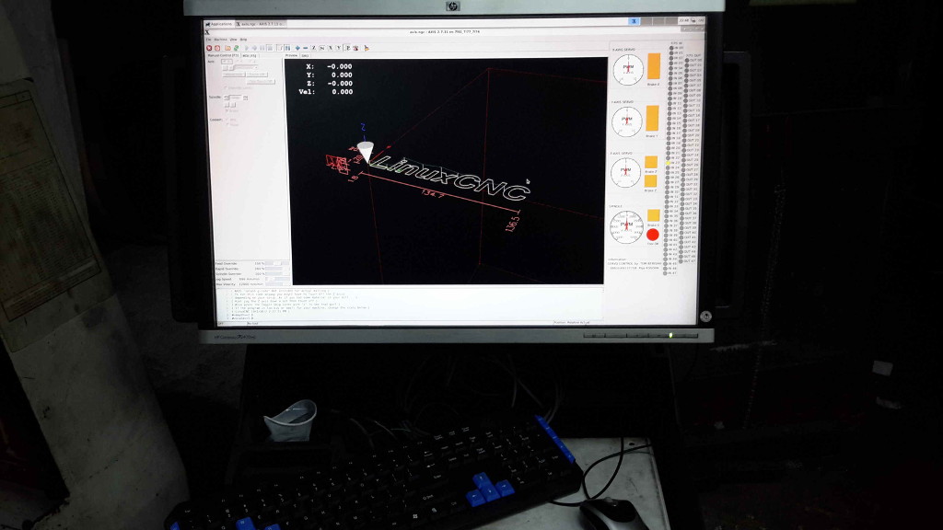The height and width of the screenshot is (530, 943).
Task: Click inside the G-code listing pane
Action: pyautogui.click(x=409, y=304)
